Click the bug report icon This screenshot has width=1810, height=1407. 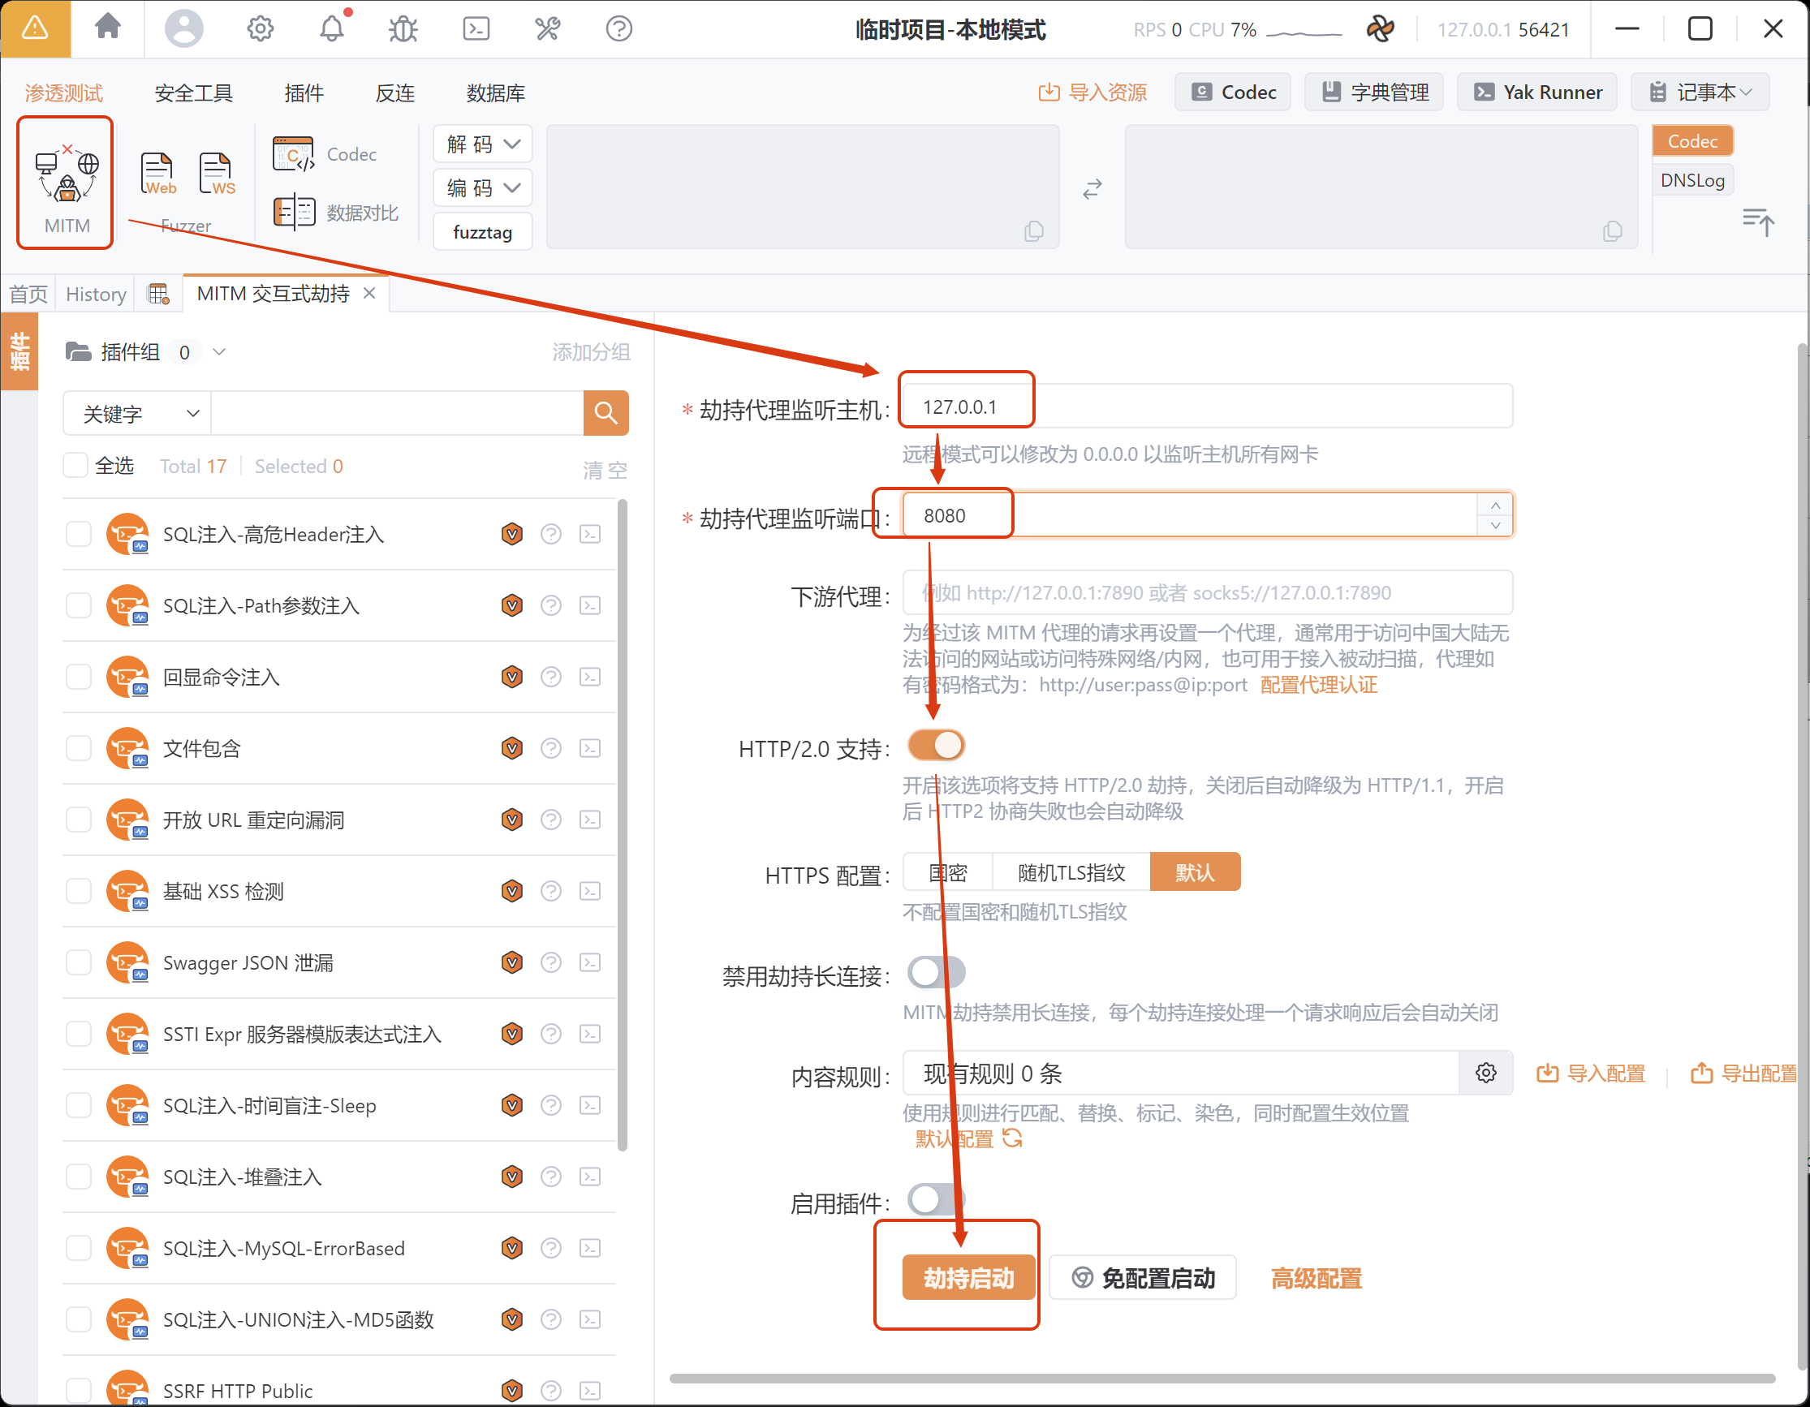pyautogui.click(x=403, y=29)
